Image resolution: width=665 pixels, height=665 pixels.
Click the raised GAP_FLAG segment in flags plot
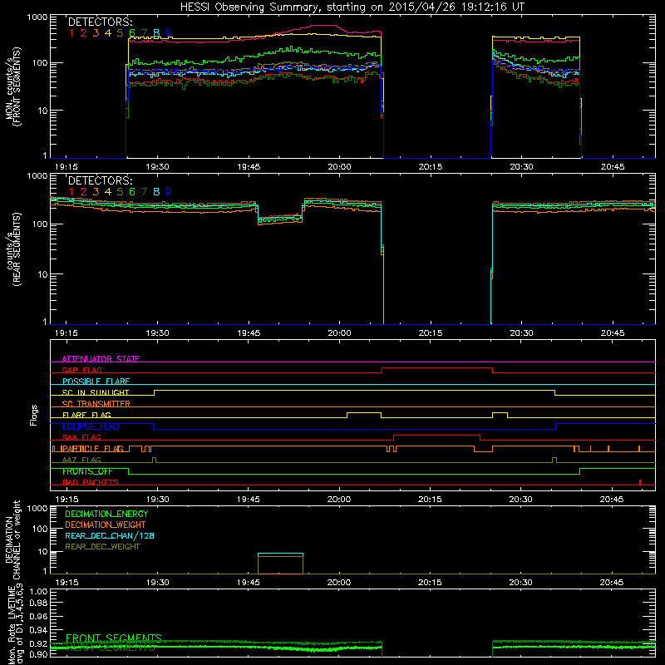pyautogui.click(x=437, y=368)
